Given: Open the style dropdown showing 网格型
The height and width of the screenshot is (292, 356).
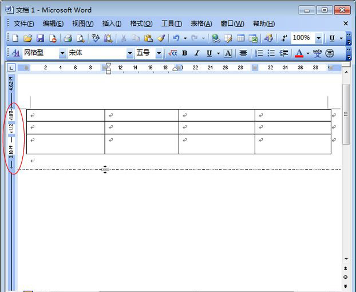Looking at the screenshot, I should (x=62, y=53).
